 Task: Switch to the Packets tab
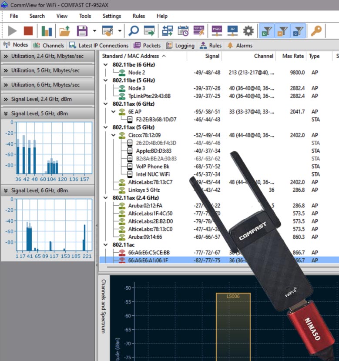[x=147, y=45]
